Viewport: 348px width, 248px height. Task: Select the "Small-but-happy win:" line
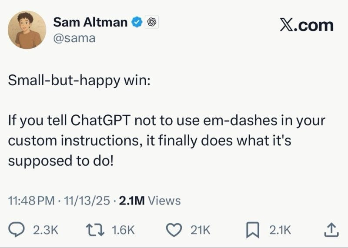(79, 81)
